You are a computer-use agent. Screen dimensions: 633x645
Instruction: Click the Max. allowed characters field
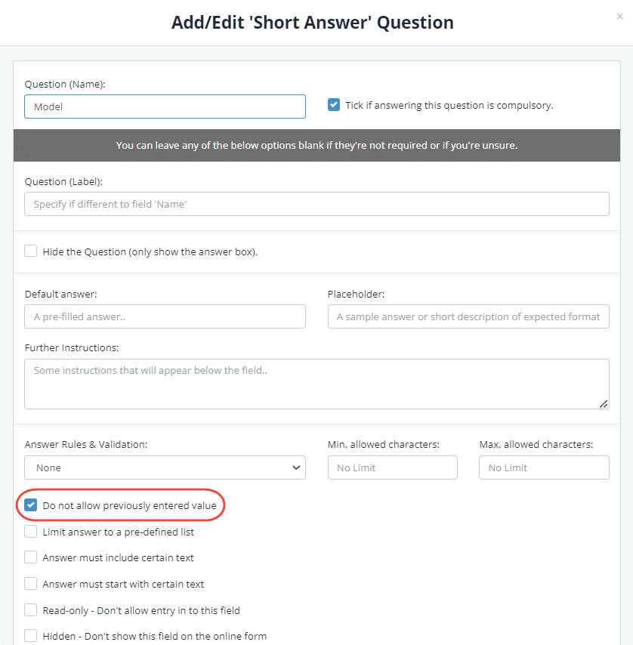tap(544, 468)
